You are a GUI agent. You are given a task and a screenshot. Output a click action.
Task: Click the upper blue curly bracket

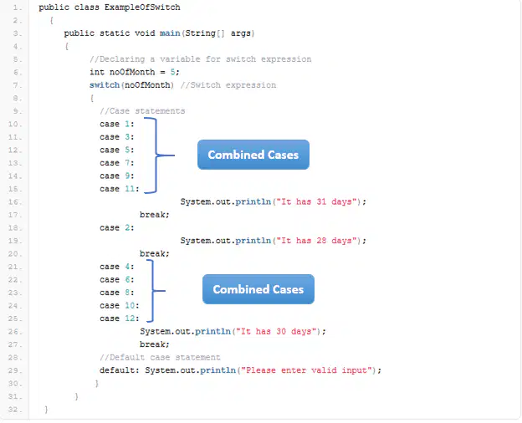coord(160,155)
